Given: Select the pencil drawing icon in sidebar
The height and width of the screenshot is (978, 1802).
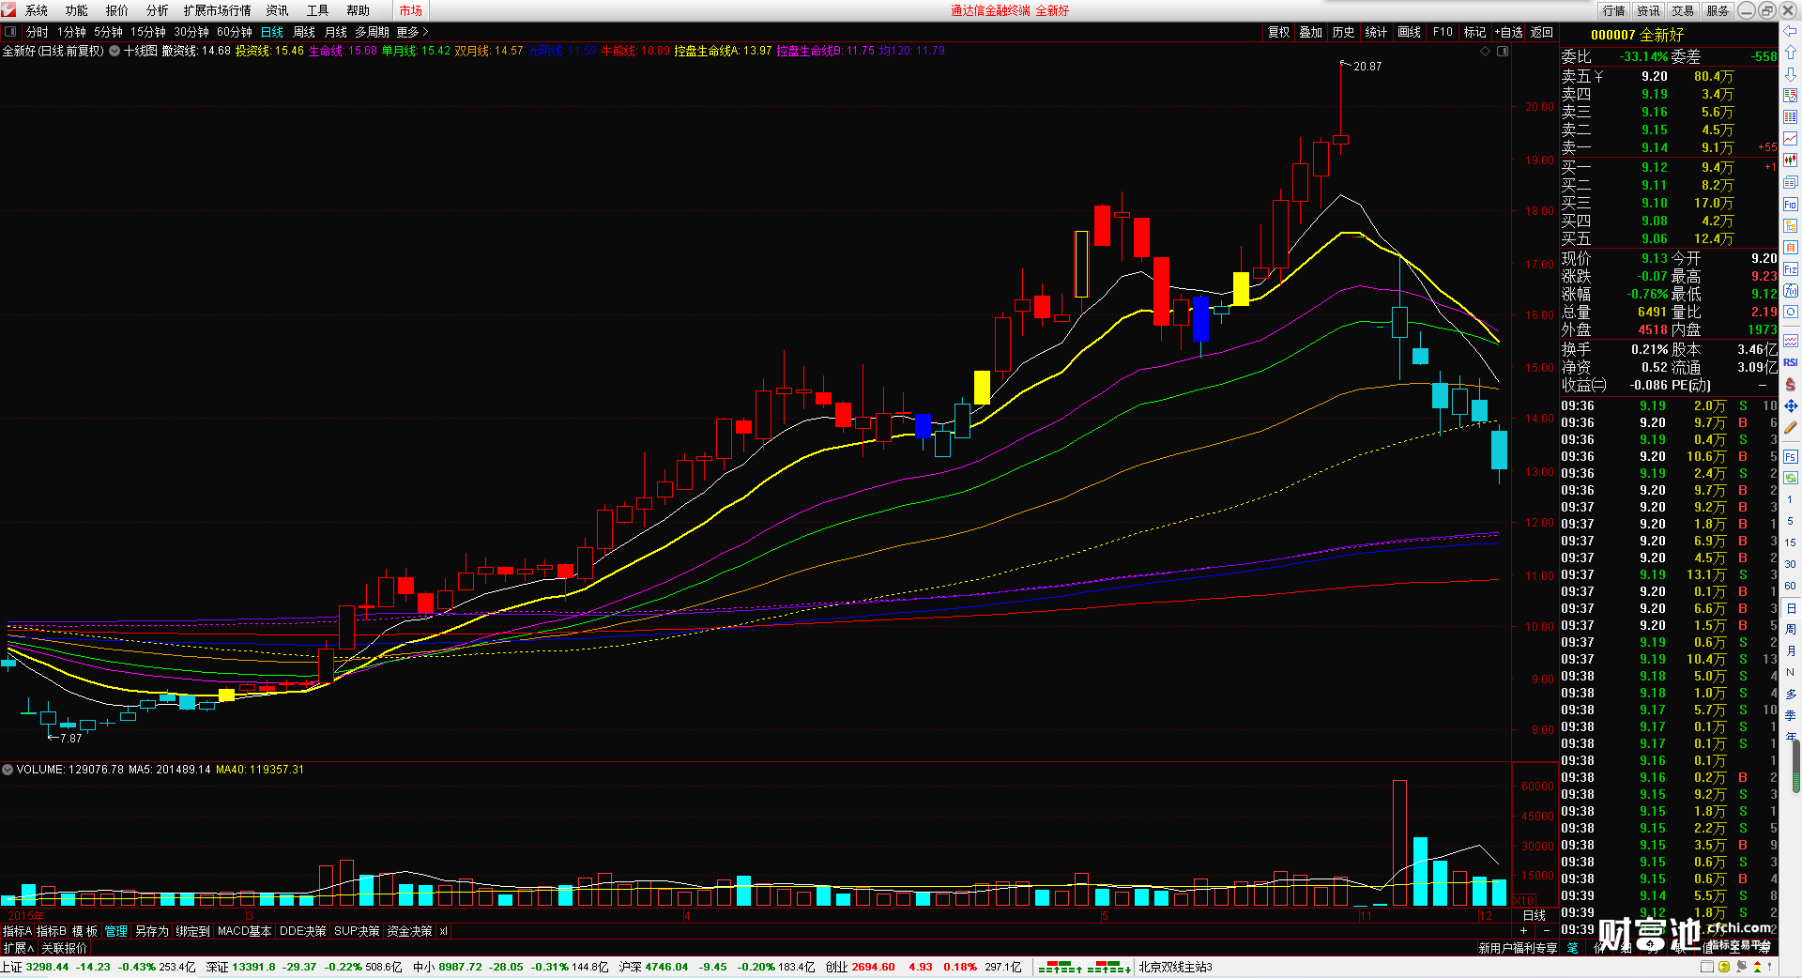Looking at the screenshot, I should point(1791,427).
